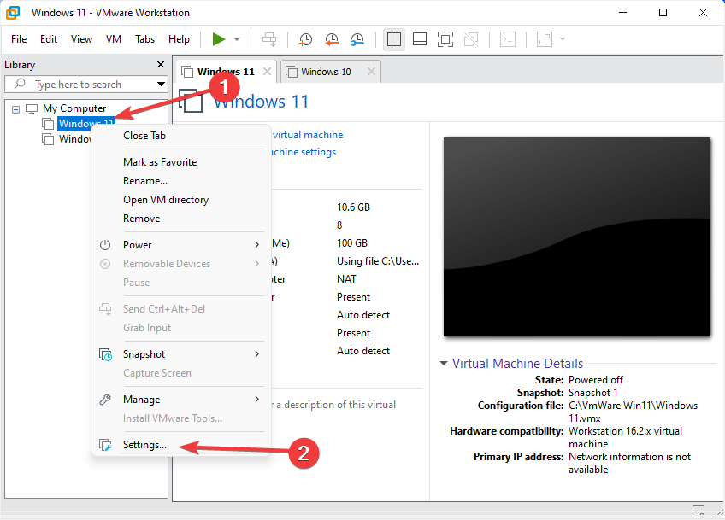Collapse Virtual Machine Details section
725x520 pixels.
[444, 364]
